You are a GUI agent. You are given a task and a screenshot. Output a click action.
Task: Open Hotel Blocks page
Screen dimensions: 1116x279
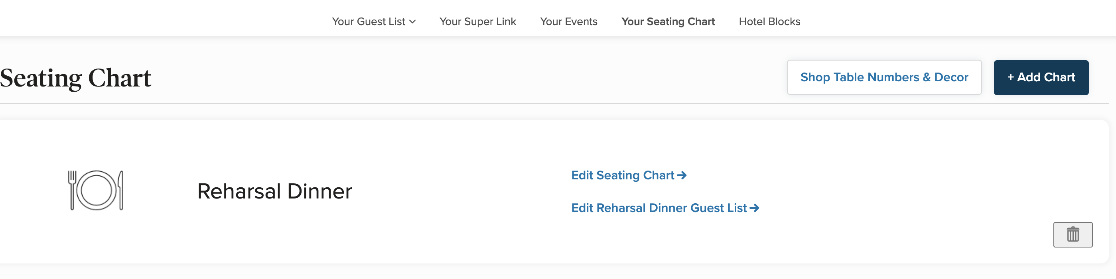pos(769,22)
